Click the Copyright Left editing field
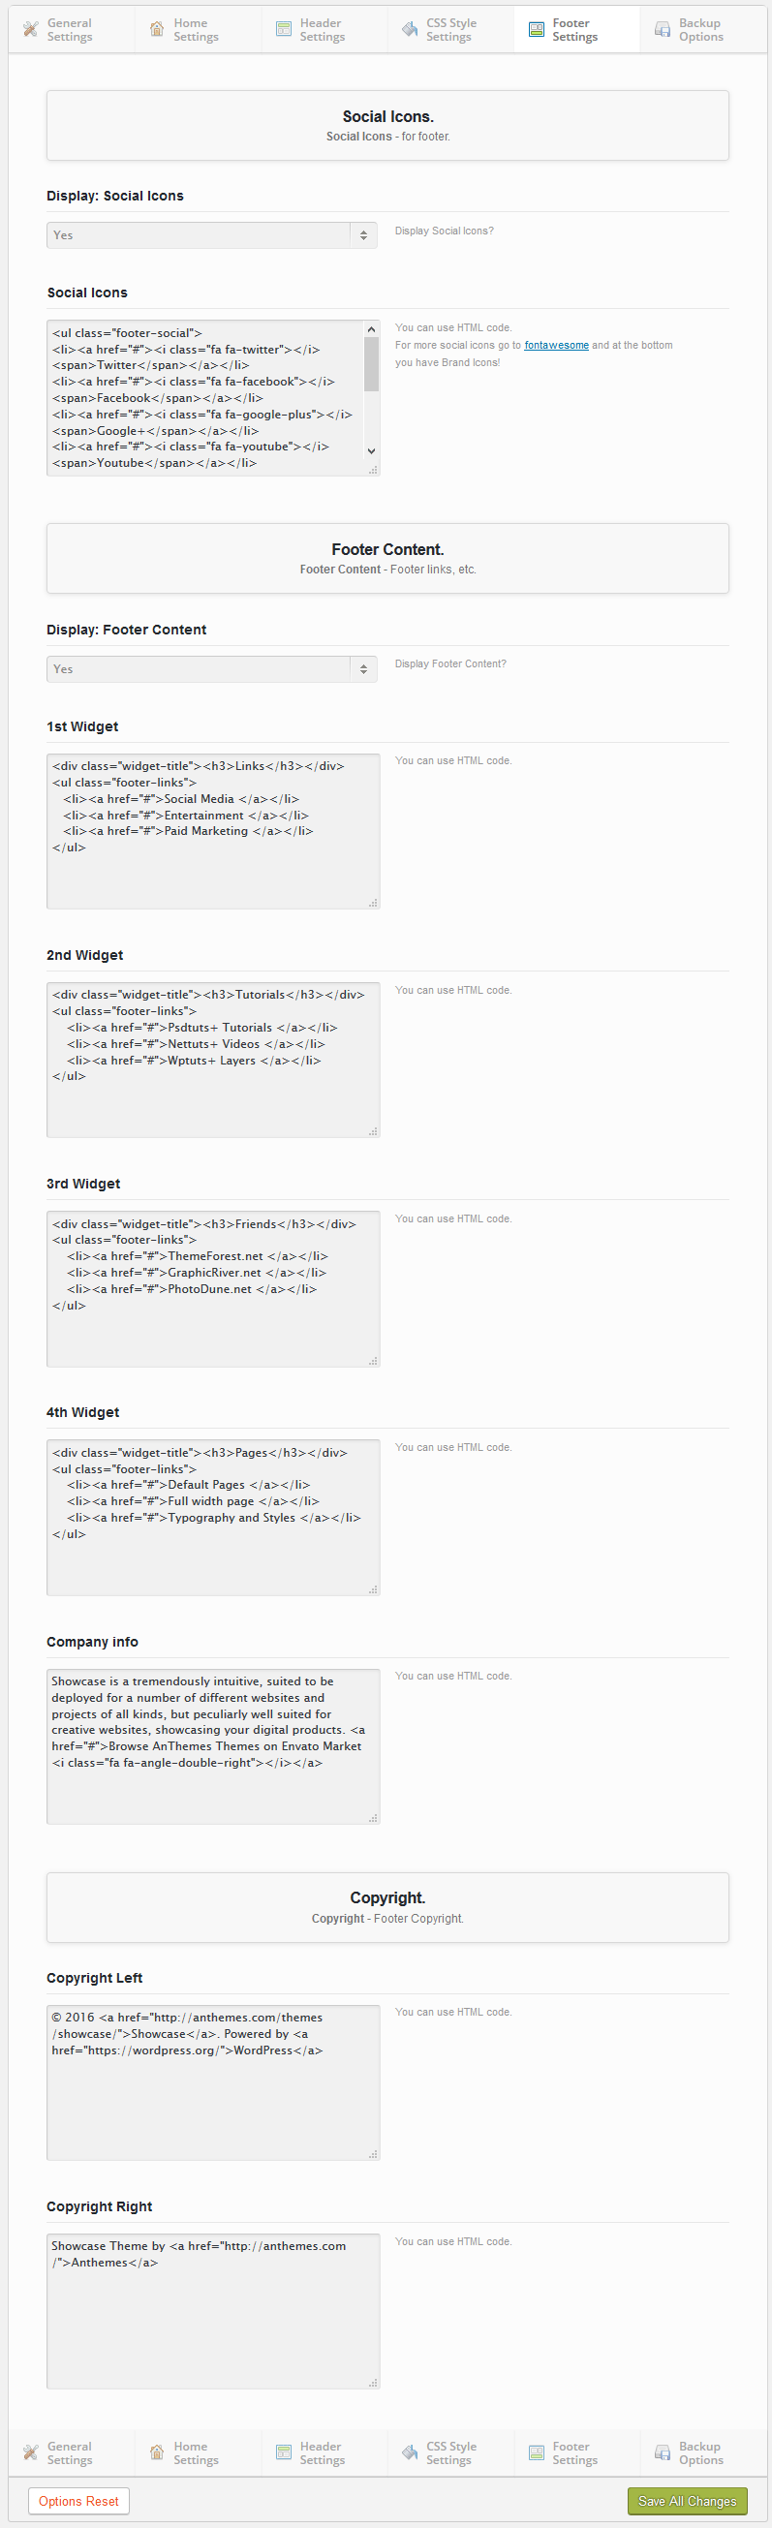This screenshot has width=772, height=2528. [x=212, y=2081]
